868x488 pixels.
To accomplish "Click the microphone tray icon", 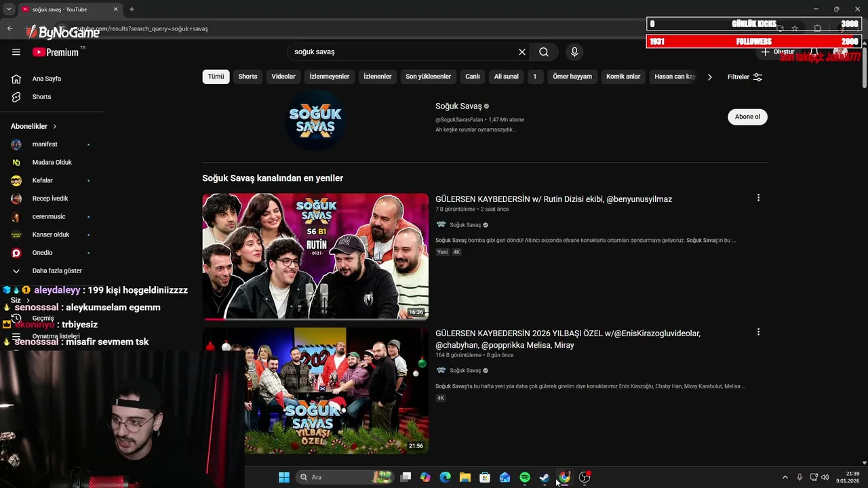I will click(800, 477).
